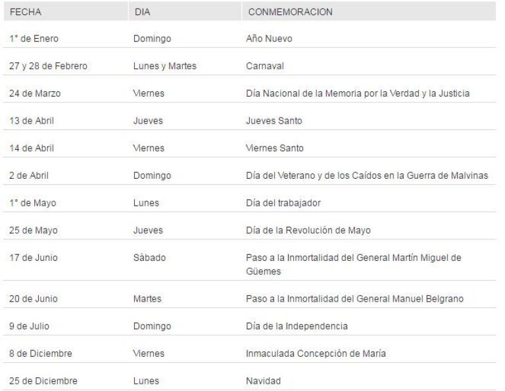Click the CONMEMORACION column header
Screen dimensions: 505x391
[x=290, y=12]
